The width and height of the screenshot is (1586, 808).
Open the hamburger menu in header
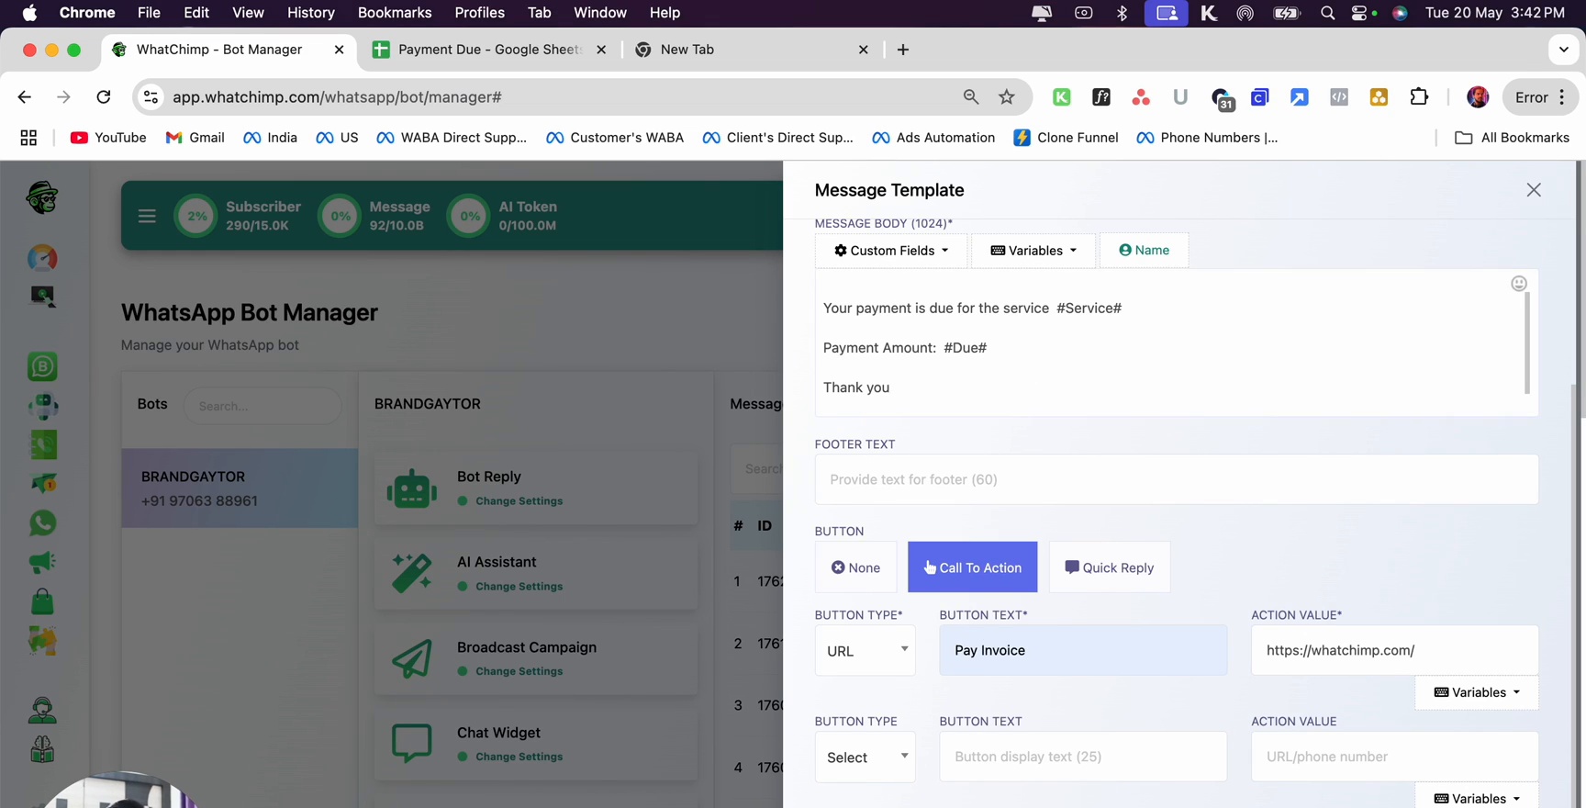tap(147, 216)
